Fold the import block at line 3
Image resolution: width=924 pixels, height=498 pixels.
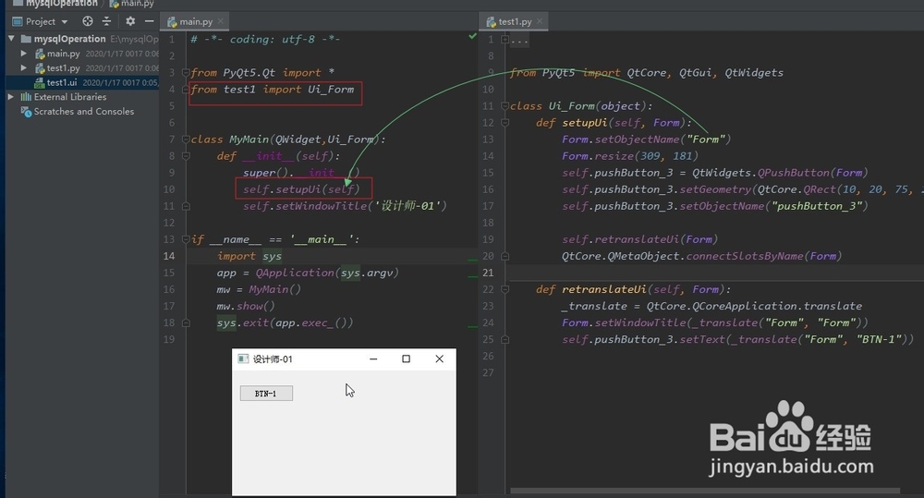click(186, 72)
